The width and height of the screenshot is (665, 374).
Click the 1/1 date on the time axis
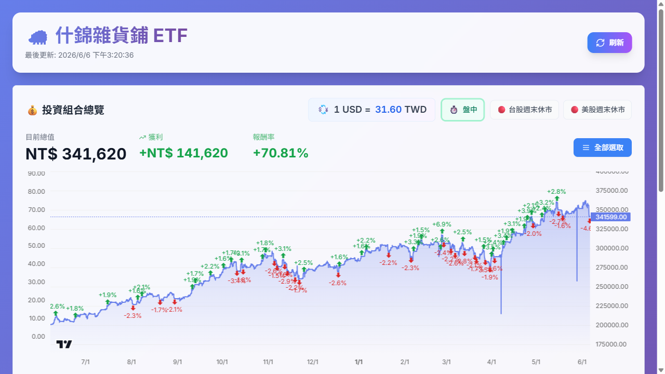coord(358,362)
